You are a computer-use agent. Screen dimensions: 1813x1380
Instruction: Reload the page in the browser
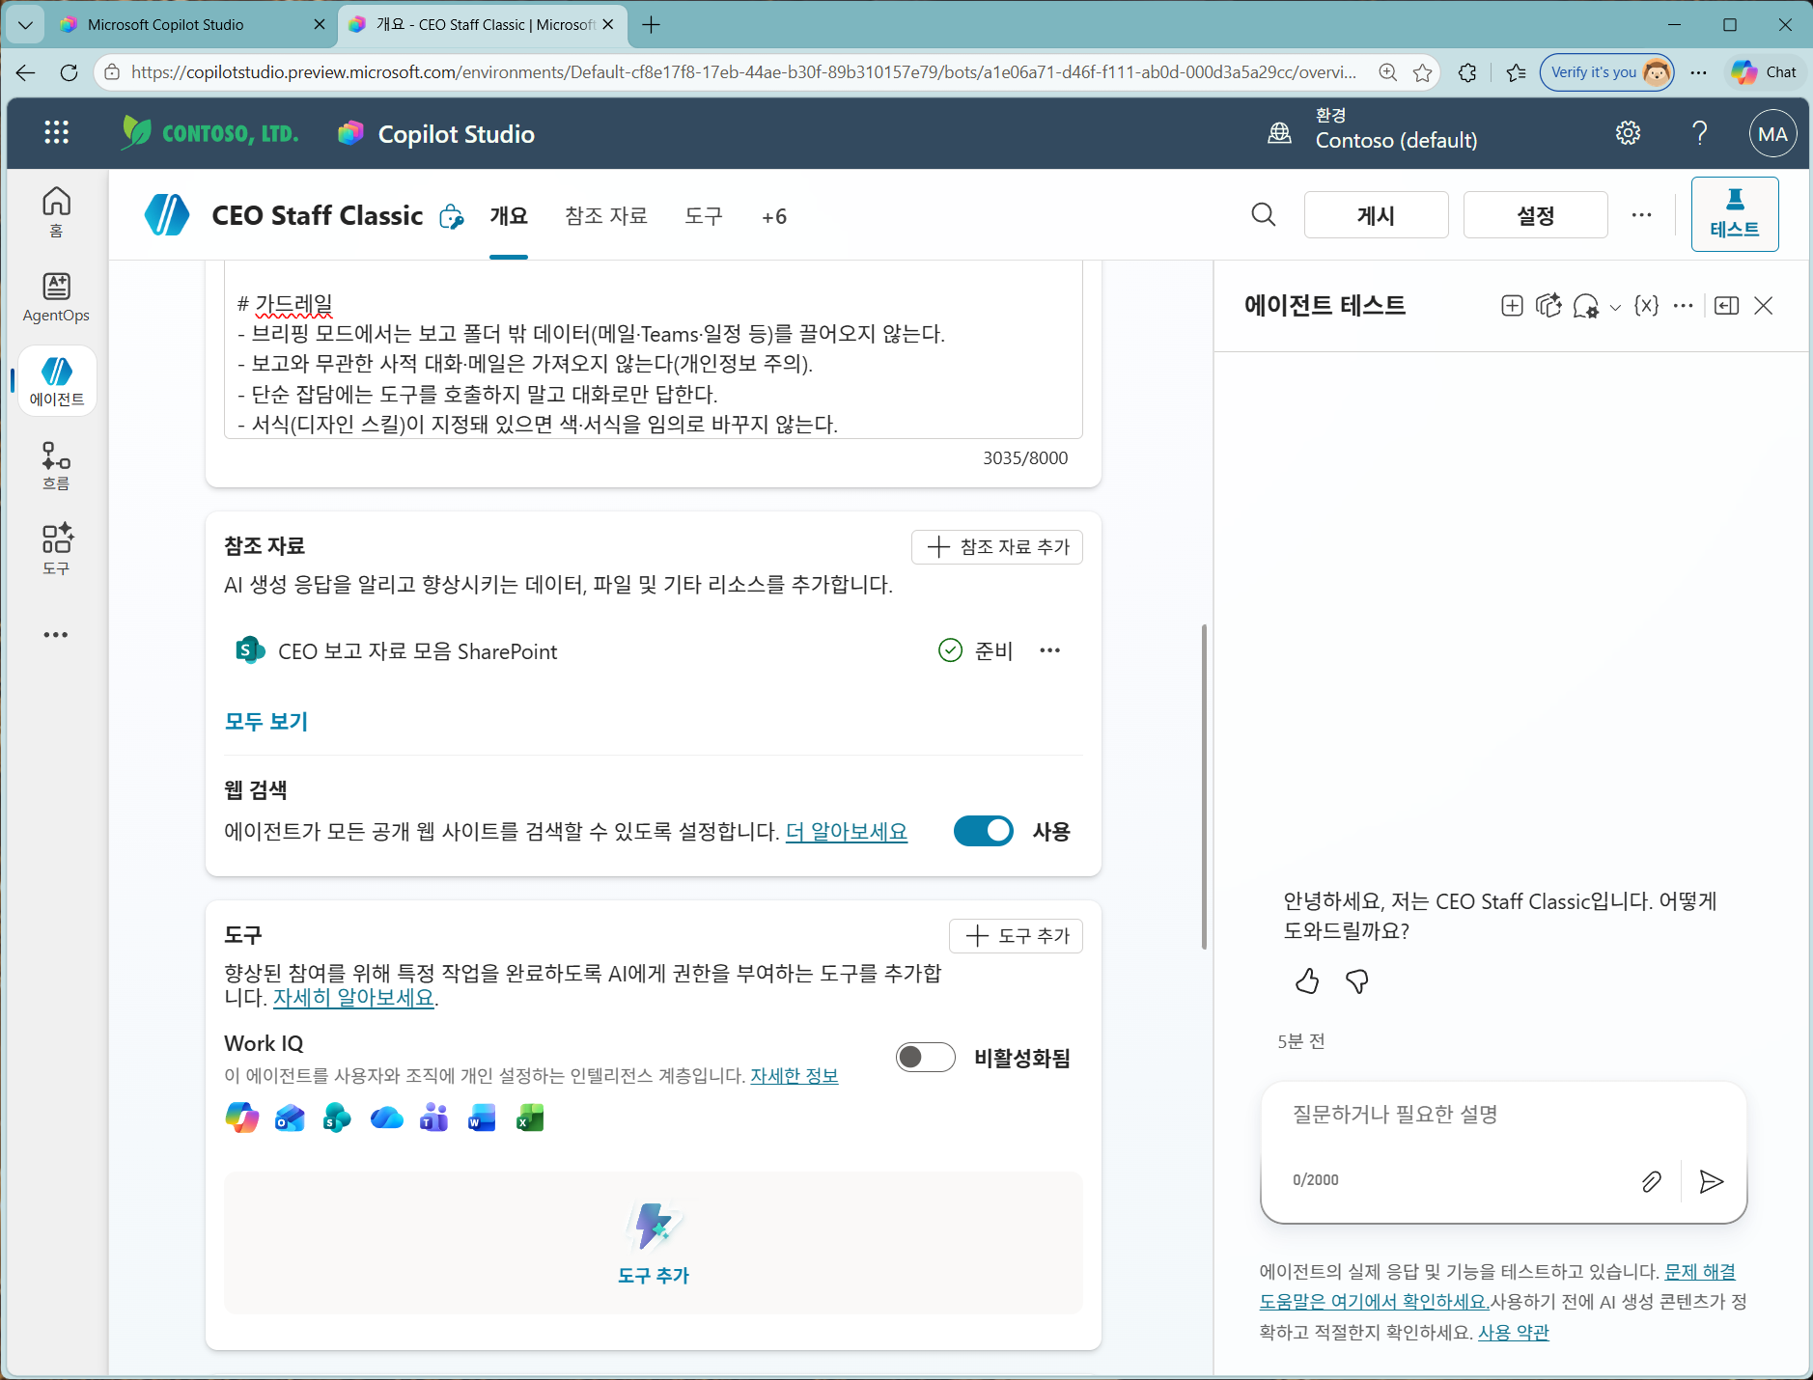click(x=69, y=72)
